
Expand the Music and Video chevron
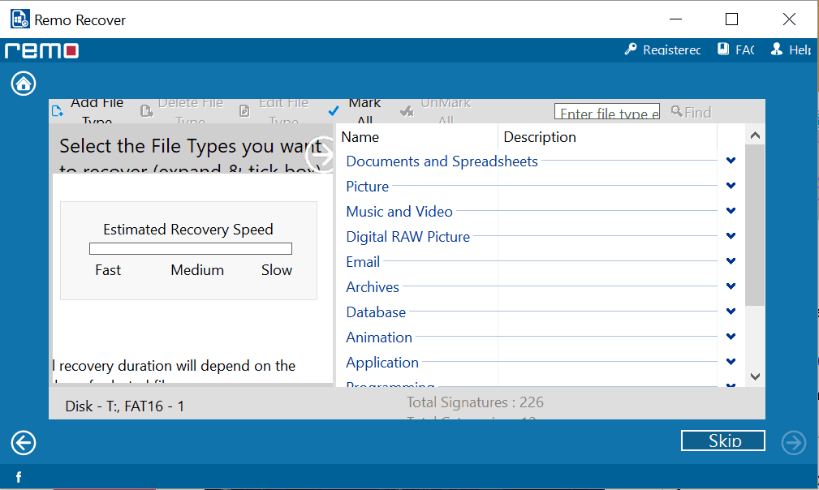point(731,211)
